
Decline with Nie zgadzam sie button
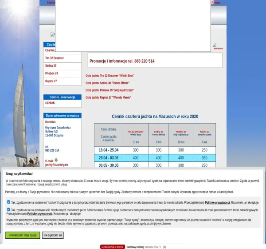point(53,235)
